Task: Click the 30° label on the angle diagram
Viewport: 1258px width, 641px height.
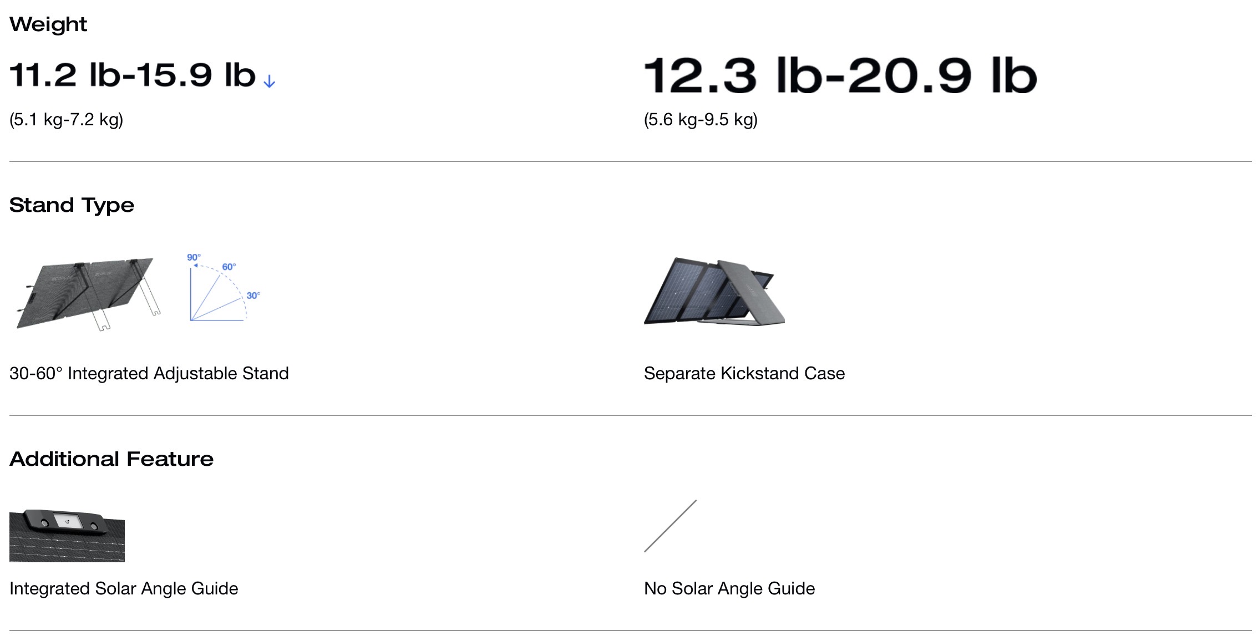Action: coord(253,296)
